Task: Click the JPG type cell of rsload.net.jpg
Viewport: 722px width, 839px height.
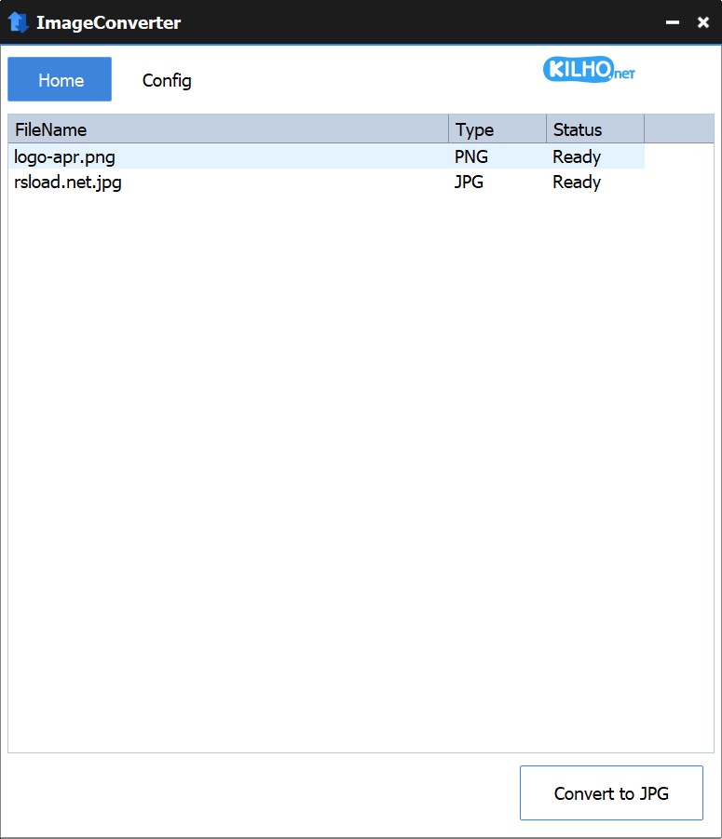Action: [470, 182]
